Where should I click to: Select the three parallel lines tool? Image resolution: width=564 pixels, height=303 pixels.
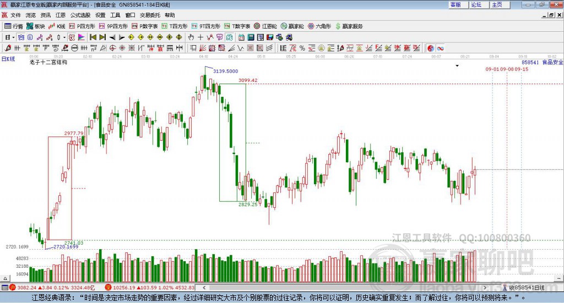[x=269, y=48]
